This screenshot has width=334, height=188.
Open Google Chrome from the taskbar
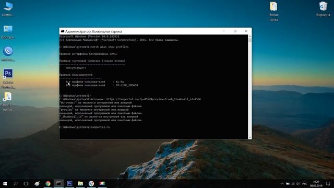[x=48, y=183]
